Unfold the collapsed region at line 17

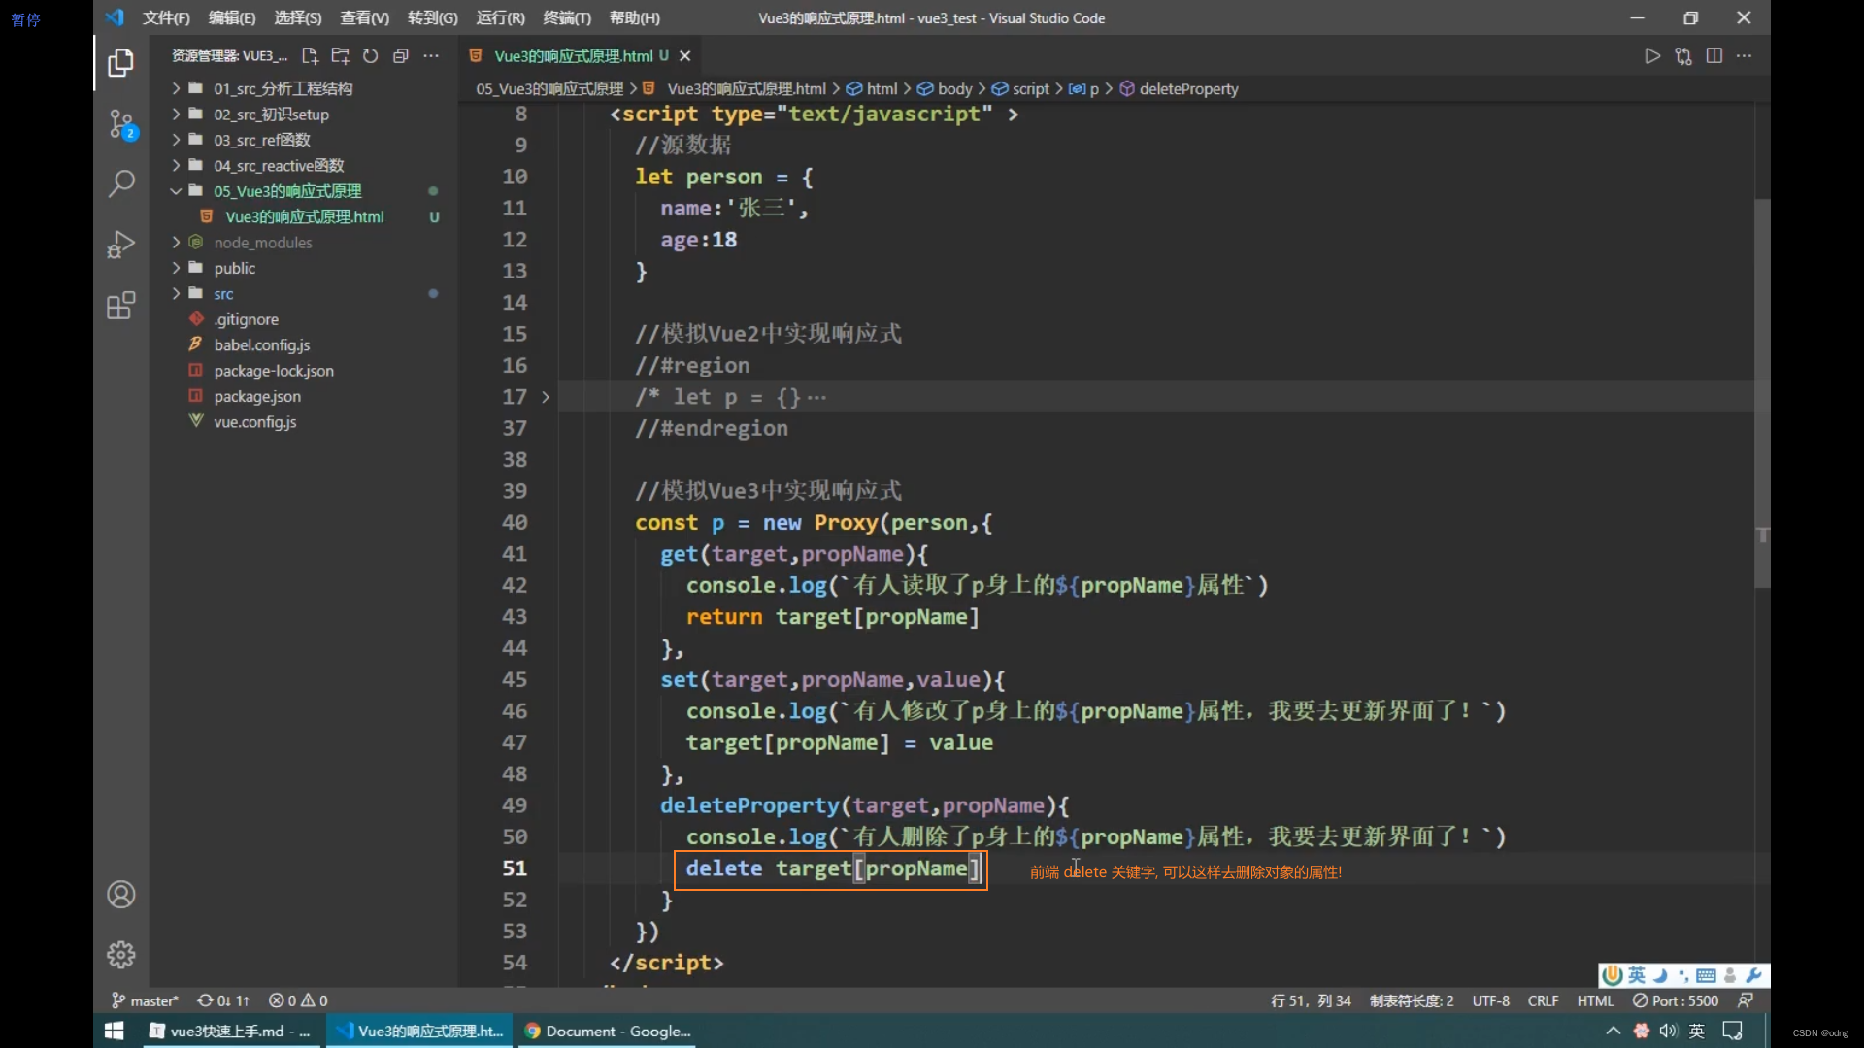[x=546, y=397]
